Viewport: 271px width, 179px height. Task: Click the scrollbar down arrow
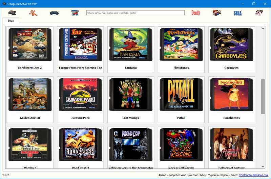[x=263, y=166]
